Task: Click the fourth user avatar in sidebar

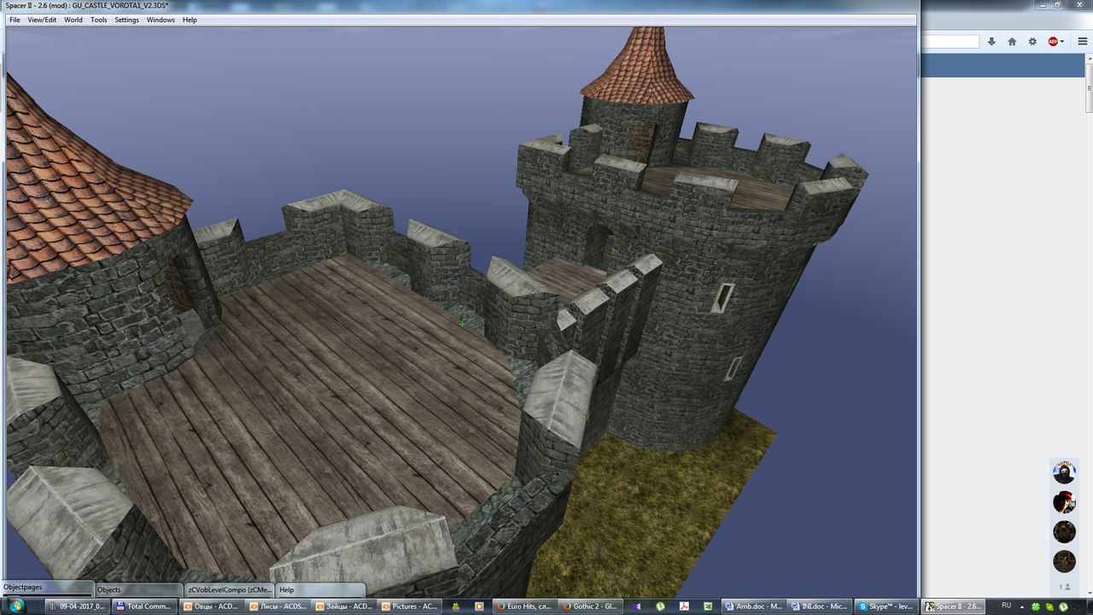Action: tap(1064, 561)
